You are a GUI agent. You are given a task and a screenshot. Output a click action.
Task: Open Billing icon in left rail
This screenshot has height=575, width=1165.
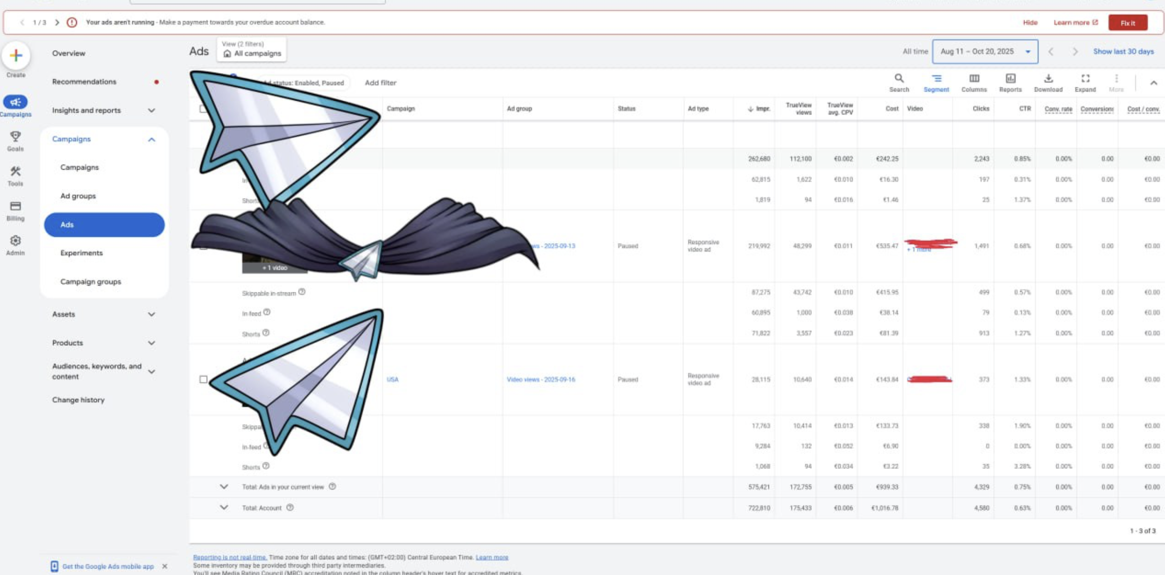click(15, 206)
